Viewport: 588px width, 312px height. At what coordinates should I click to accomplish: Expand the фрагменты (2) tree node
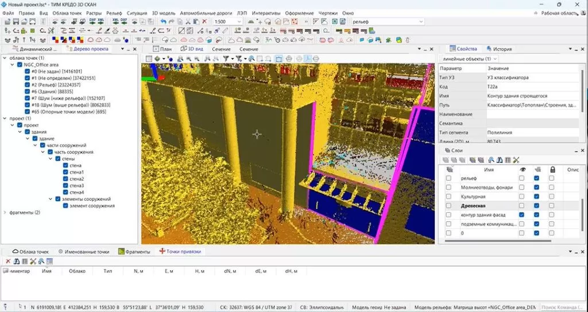coord(5,213)
